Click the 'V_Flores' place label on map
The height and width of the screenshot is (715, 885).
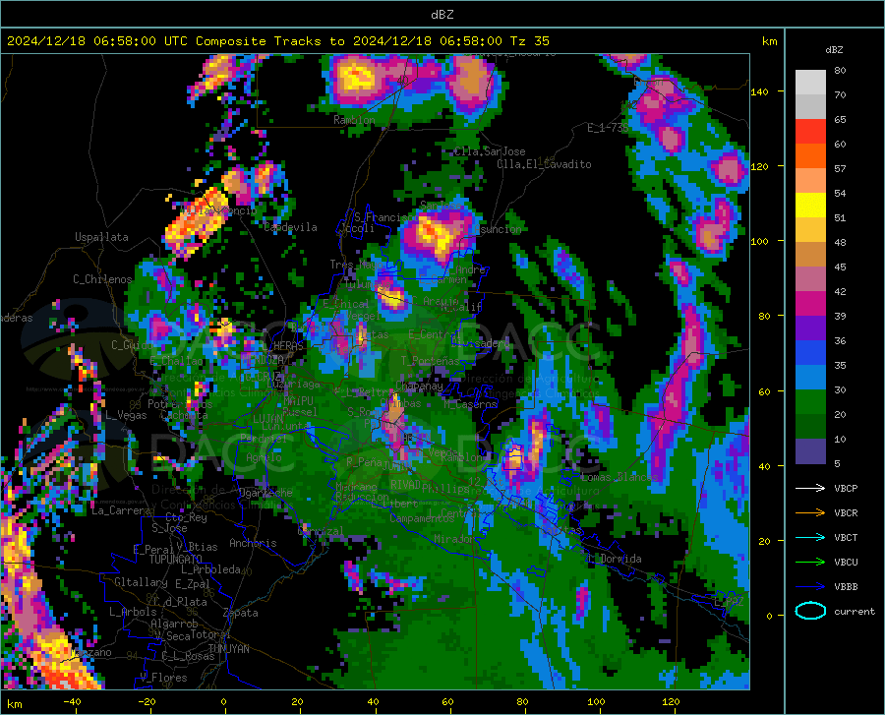click(x=163, y=678)
